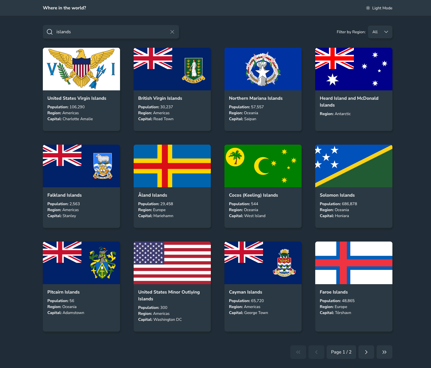This screenshot has height=368, width=431.
Task: Click the Where in the world header title
Action: 64,8
